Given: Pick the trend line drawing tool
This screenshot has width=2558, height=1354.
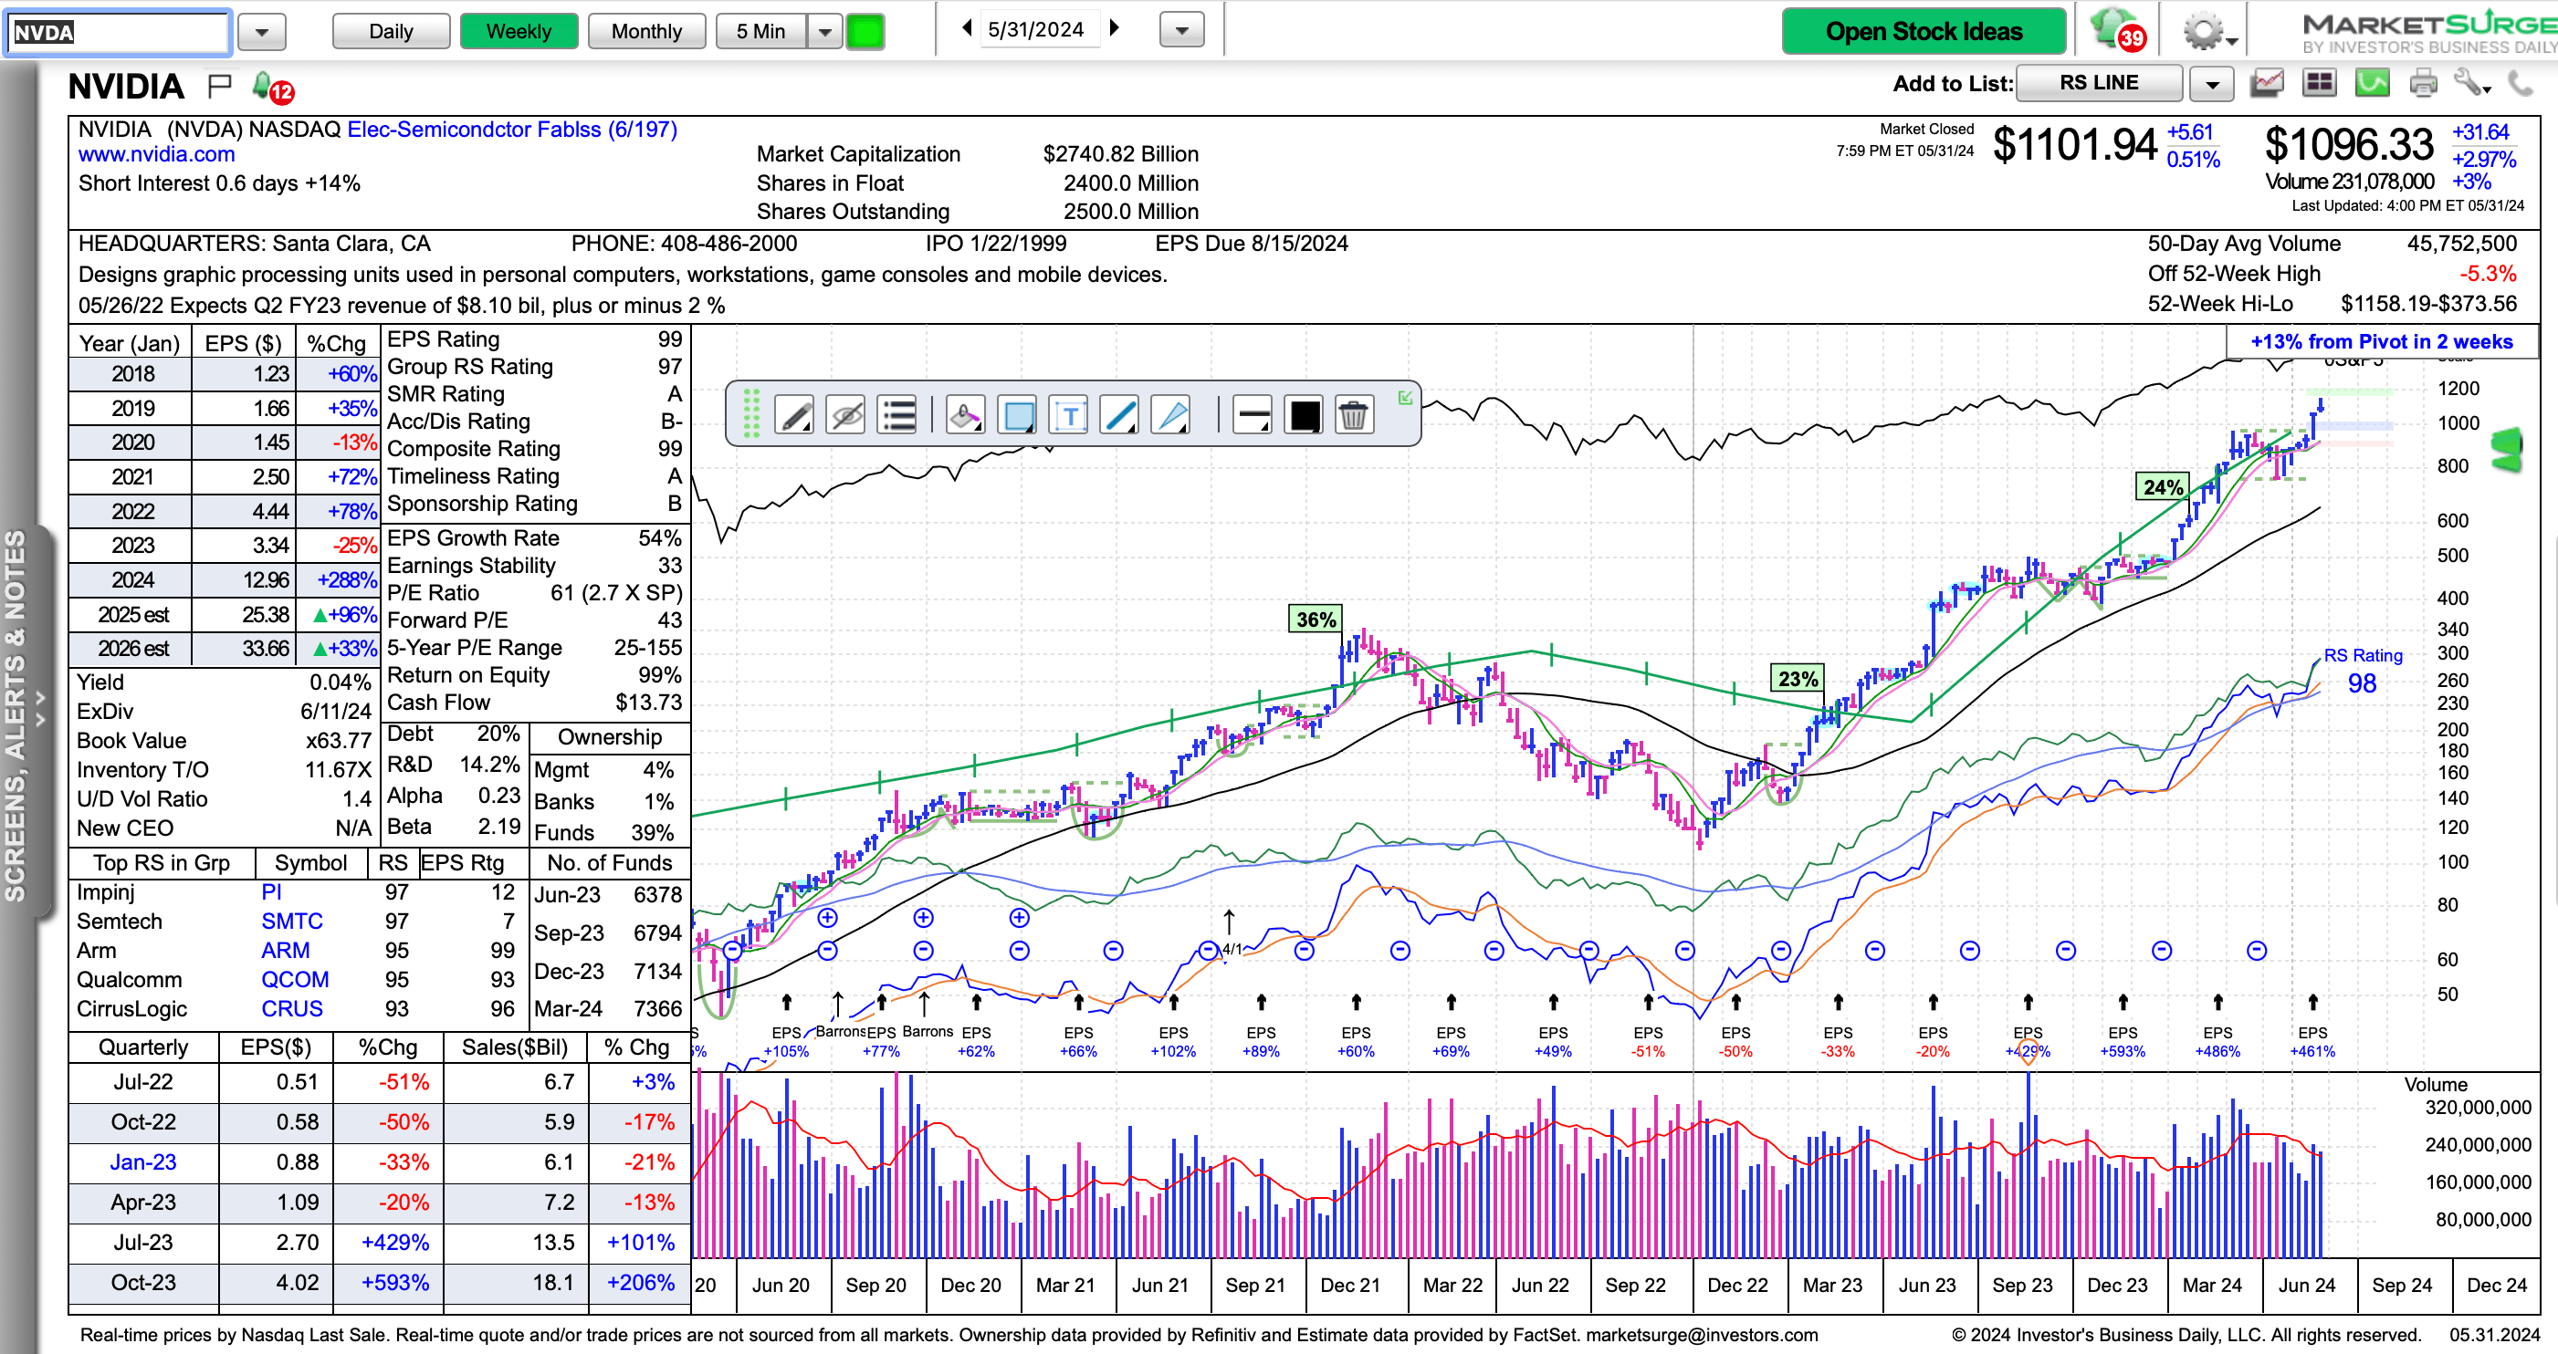Looking at the screenshot, I should point(1119,415).
